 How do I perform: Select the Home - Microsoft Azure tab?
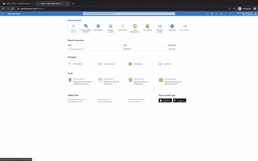click(x=53, y=3)
